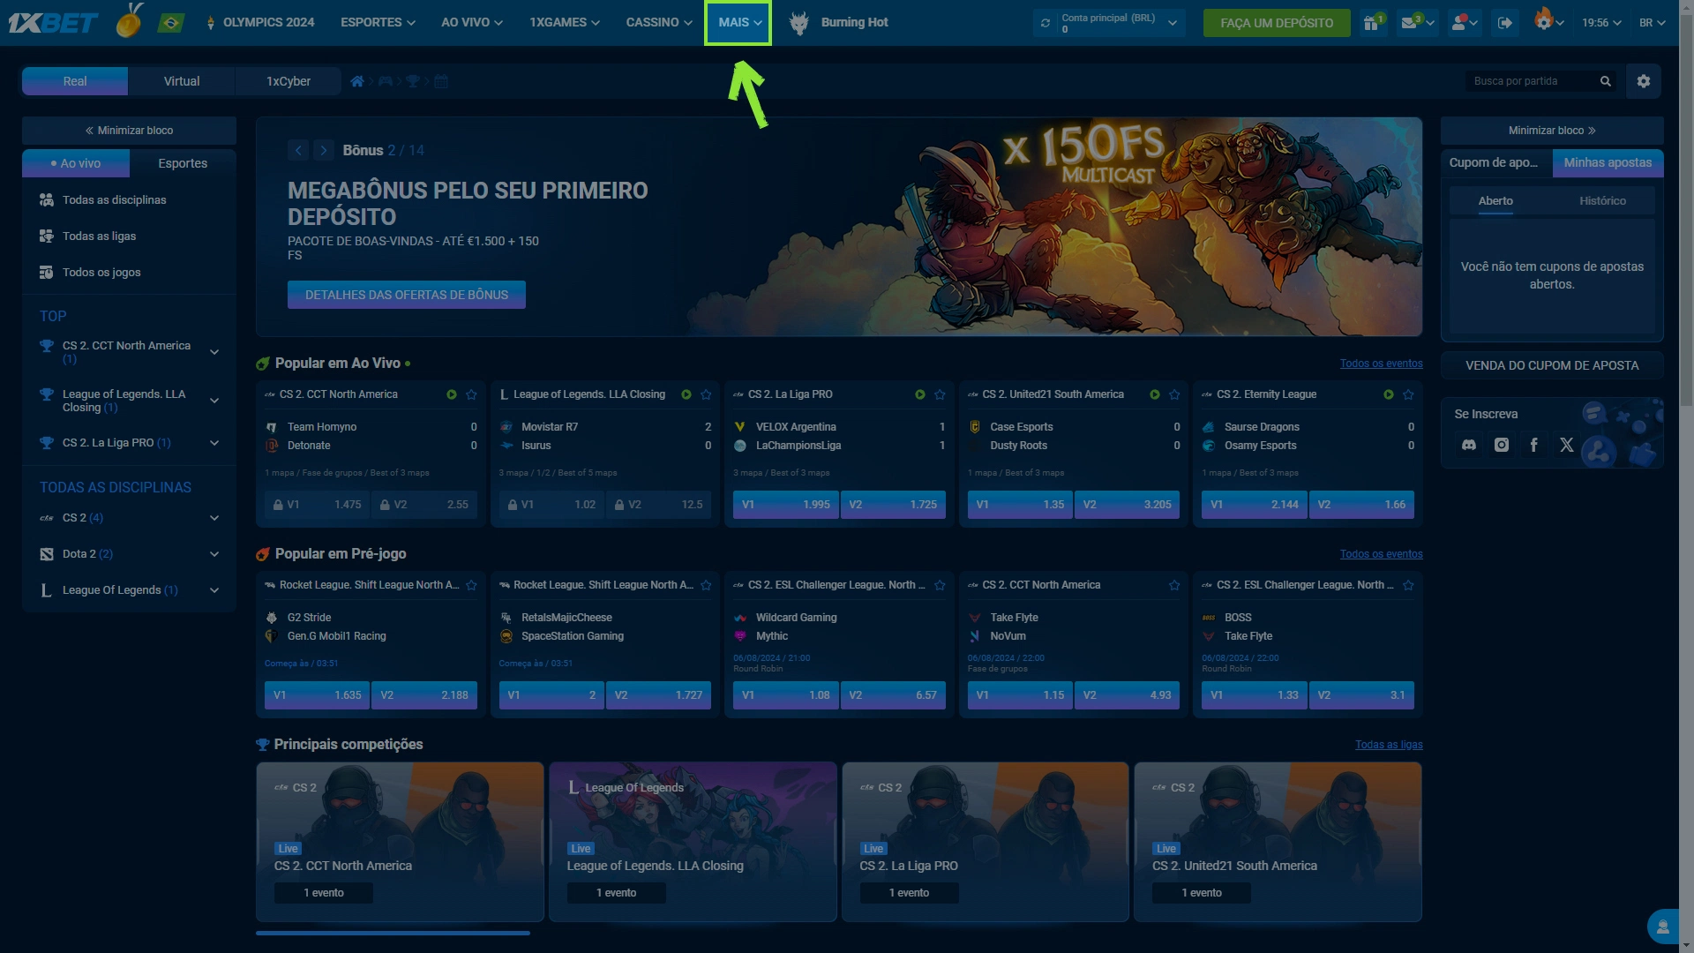
Task: Open the BR language dropdown
Action: (x=1653, y=23)
